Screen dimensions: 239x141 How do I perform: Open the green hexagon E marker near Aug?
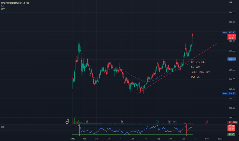point(157,122)
